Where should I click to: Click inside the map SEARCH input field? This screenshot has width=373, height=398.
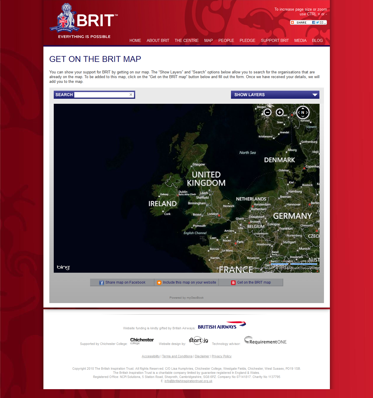coord(102,95)
